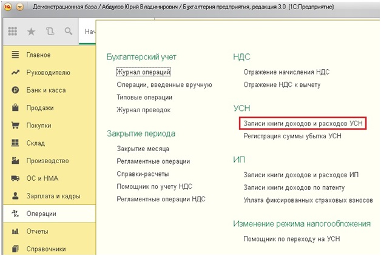
Task: Open Favorites star icon
Action: tap(31, 32)
